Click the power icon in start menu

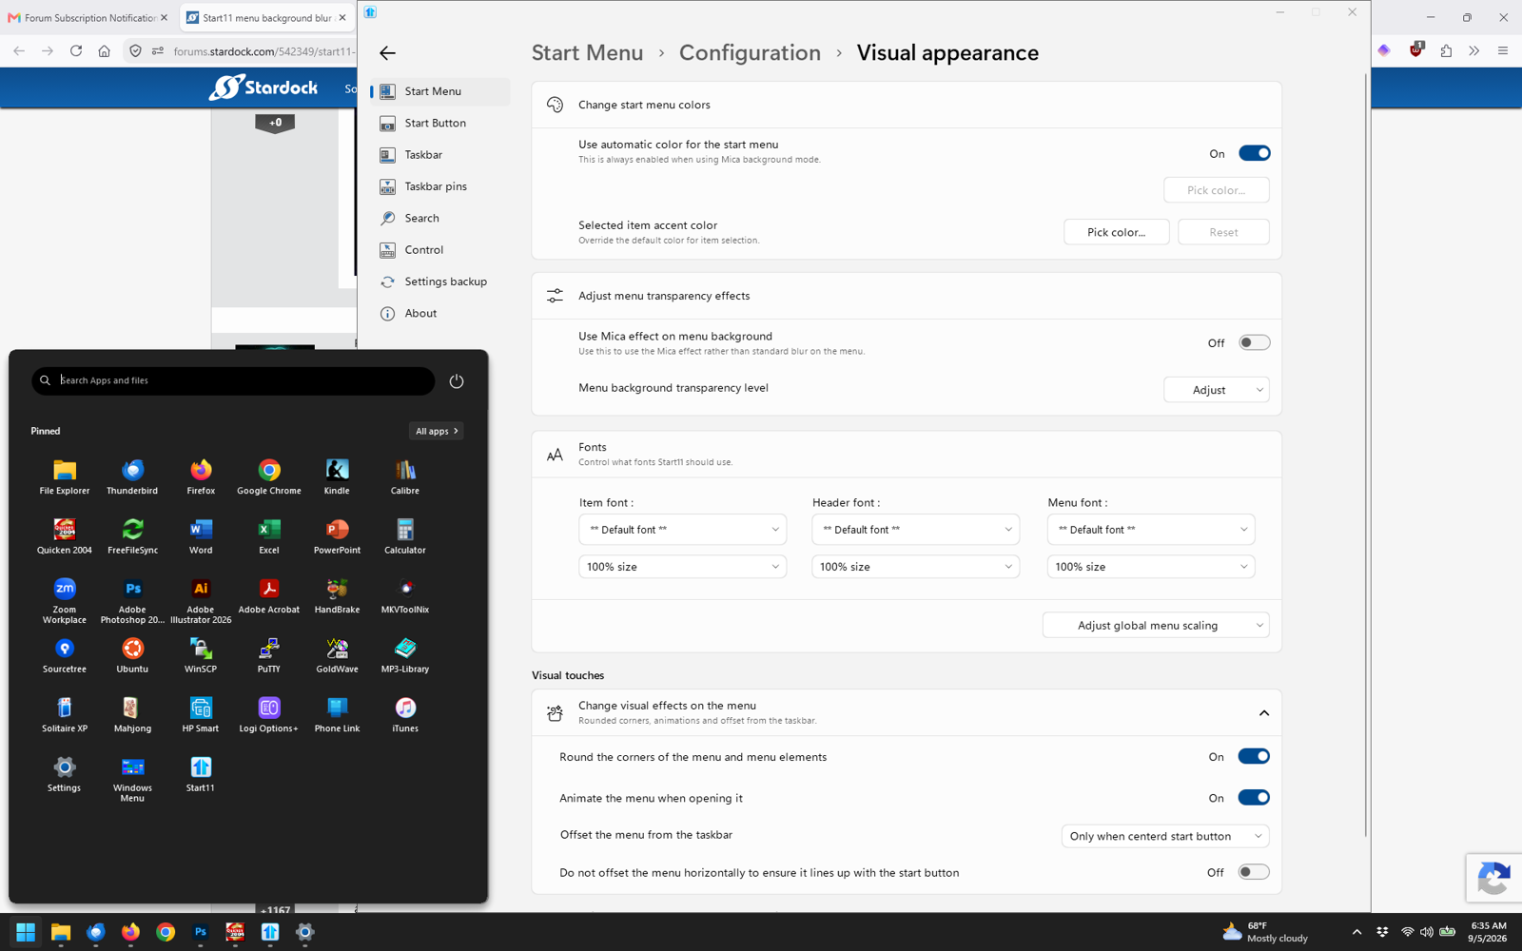point(457,380)
